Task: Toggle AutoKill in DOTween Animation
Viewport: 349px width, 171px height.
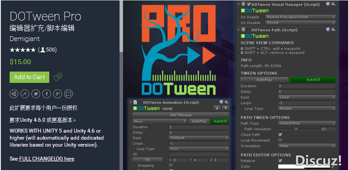Action: pos(220,121)
